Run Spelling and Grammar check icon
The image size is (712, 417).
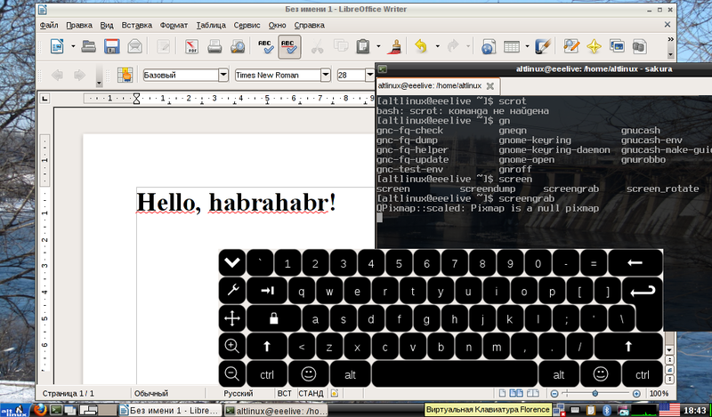[265, 46]
